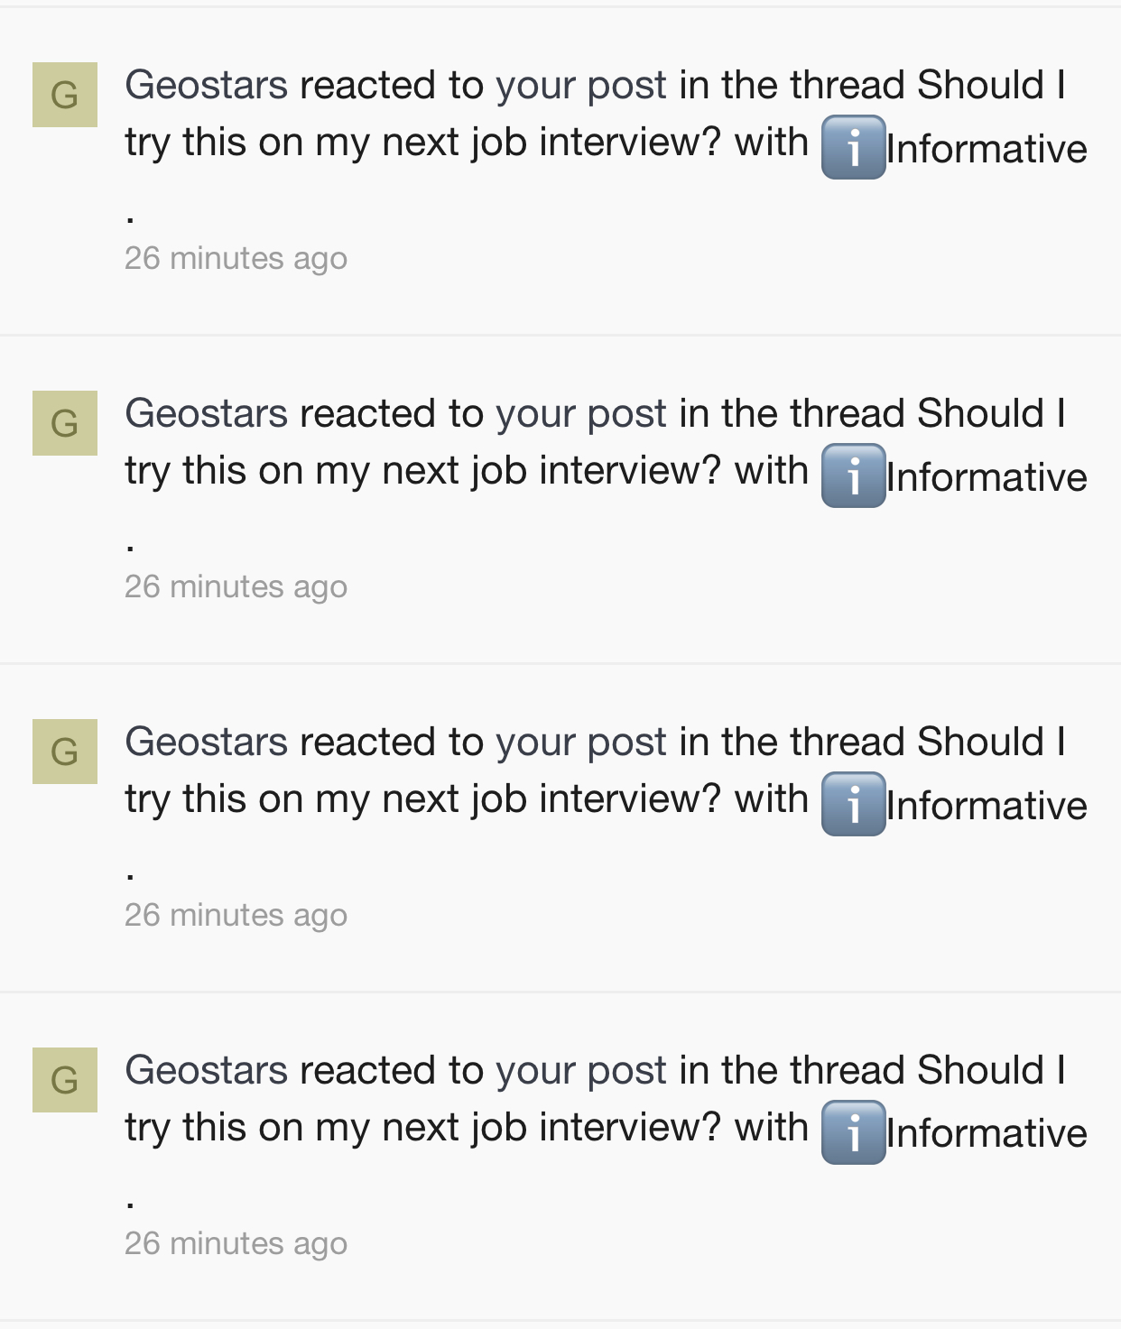Click the Informative reaction icon in the second notification
This screenshot has width=1121, height=1329.
click(853, 475)
